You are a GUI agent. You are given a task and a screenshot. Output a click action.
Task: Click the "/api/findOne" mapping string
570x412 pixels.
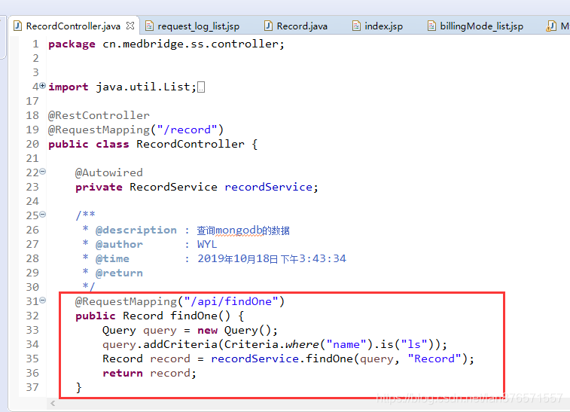pos(231,301)
